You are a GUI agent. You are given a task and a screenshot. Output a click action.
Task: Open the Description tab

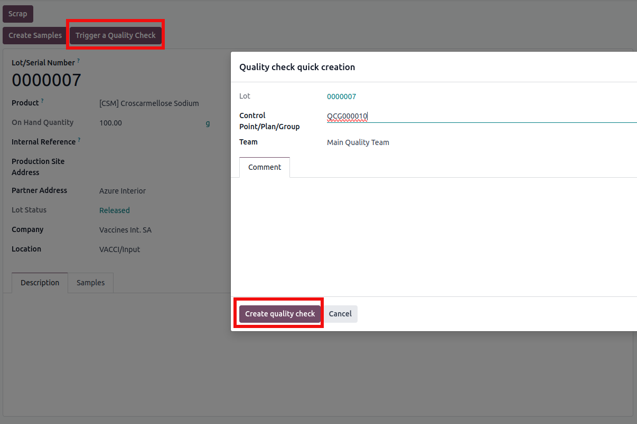tap(40, 283)
